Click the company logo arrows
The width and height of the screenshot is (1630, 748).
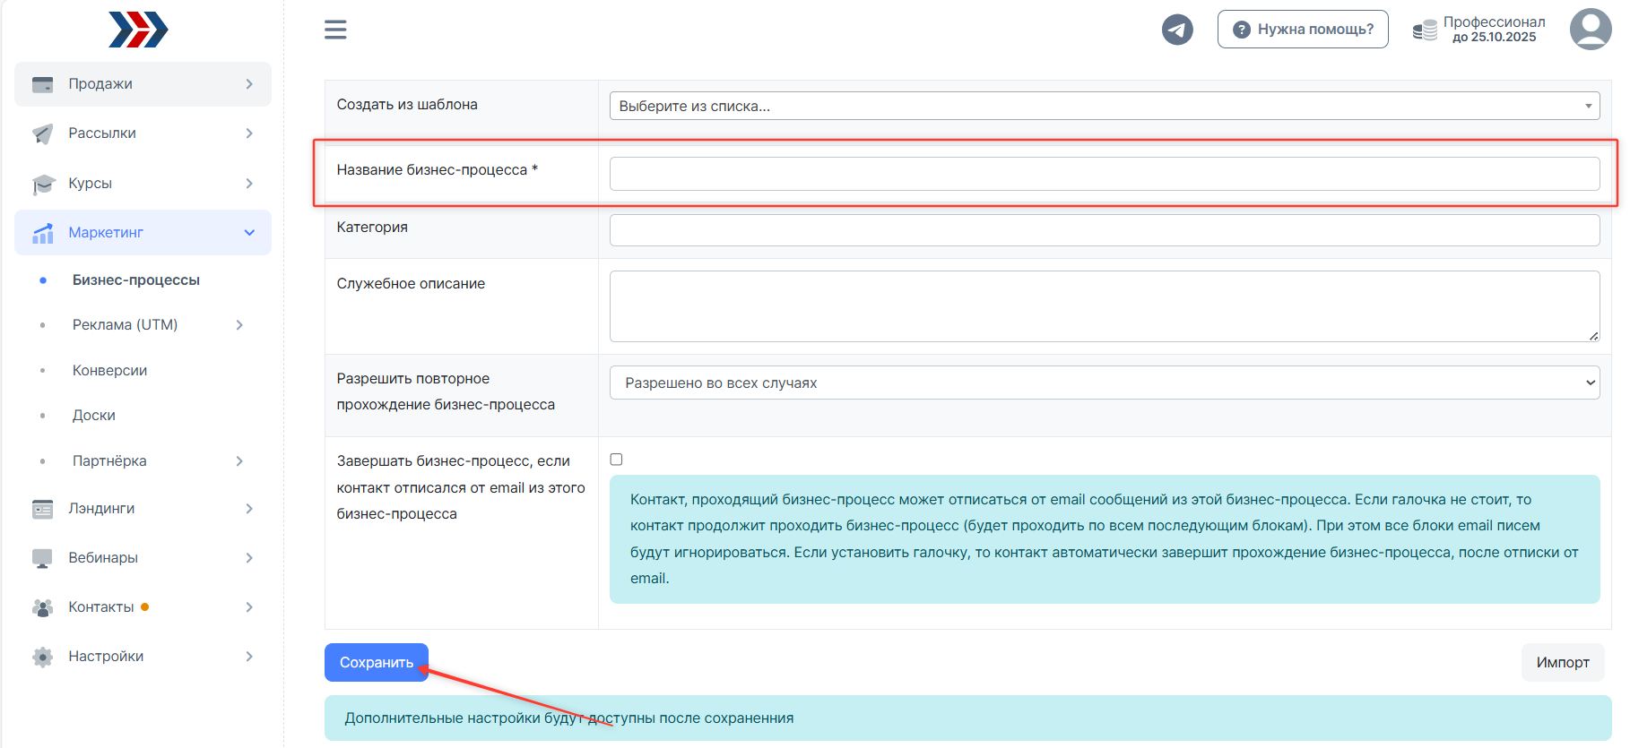[x=138, y=30]
